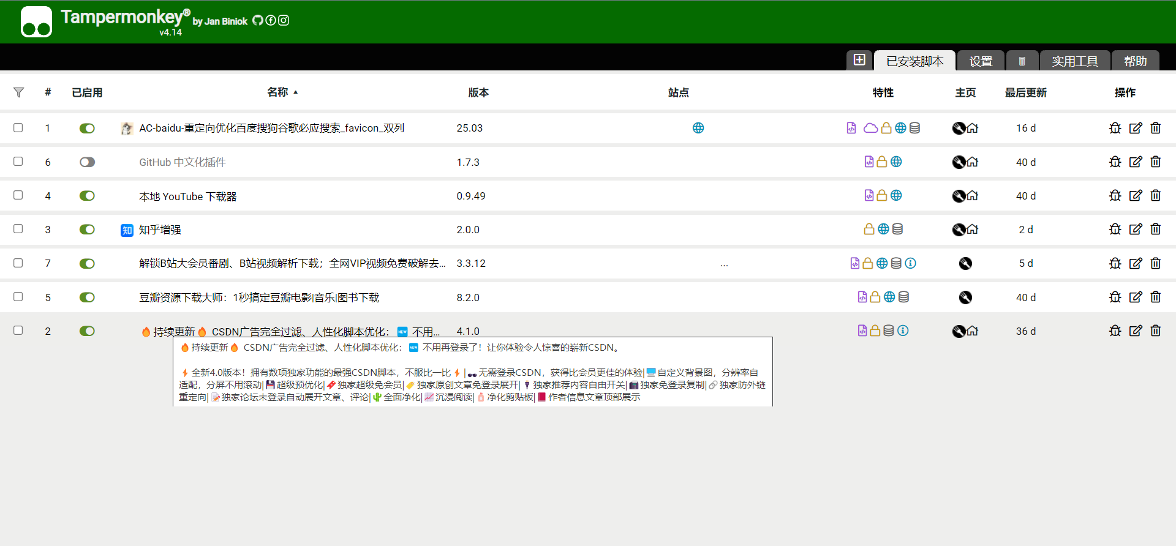This screenshot has height=546, width=1176.
Task: Delete the GitHub 中文化插件 script
Action: point(1156,162)
